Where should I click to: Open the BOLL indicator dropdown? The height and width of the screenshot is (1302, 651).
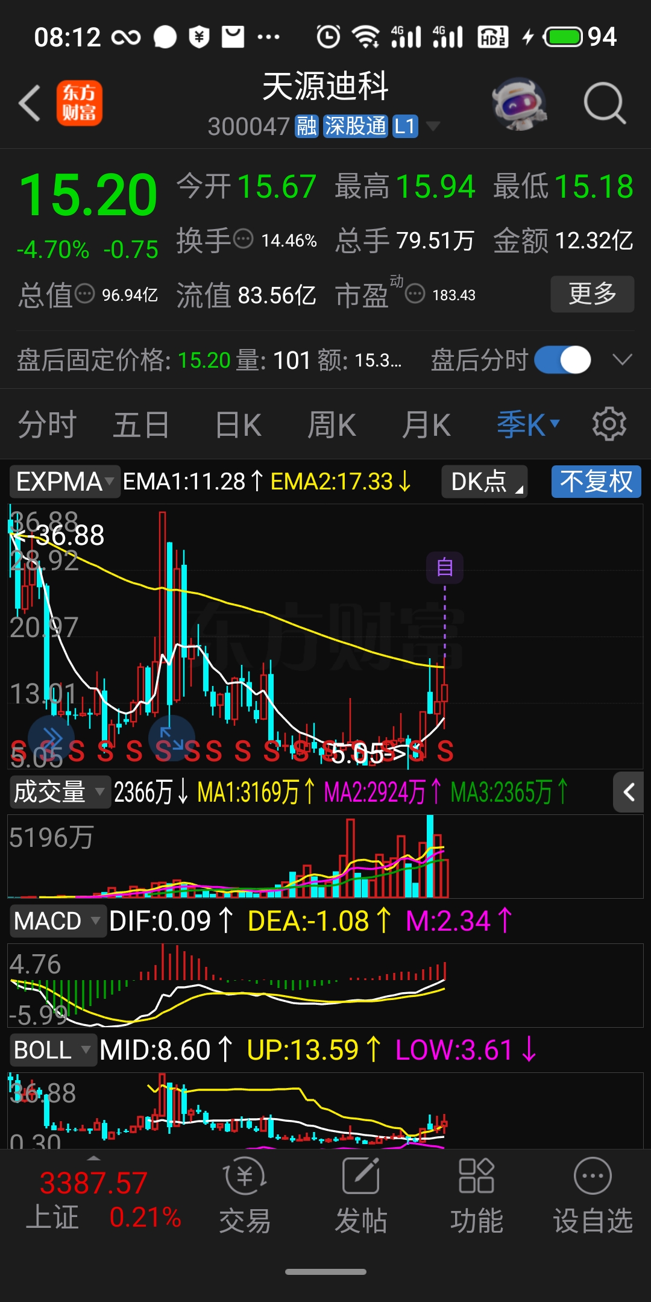pos(53,1050)
